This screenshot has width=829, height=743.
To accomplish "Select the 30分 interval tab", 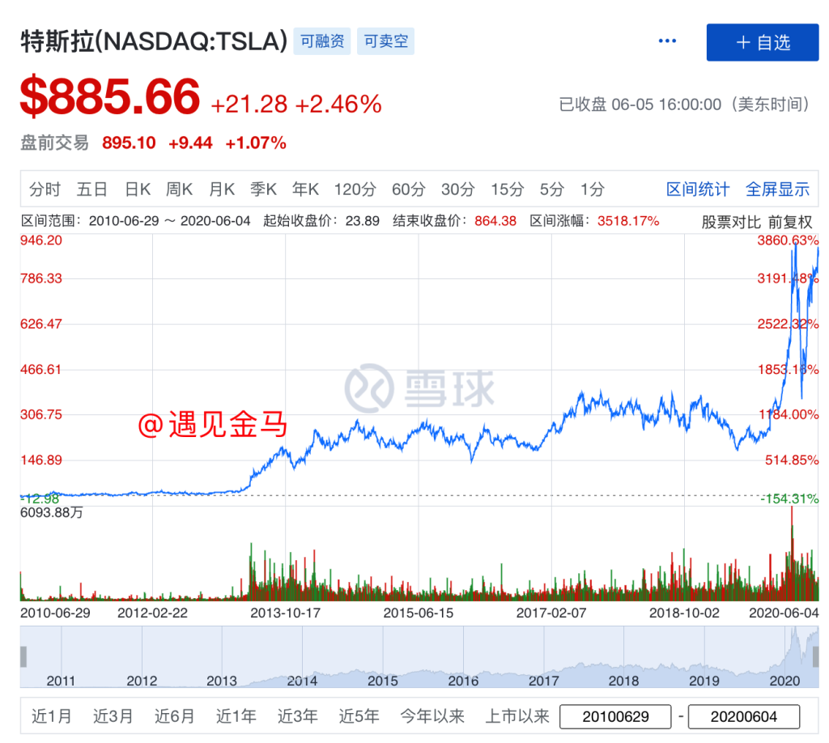I will (458, 189).
